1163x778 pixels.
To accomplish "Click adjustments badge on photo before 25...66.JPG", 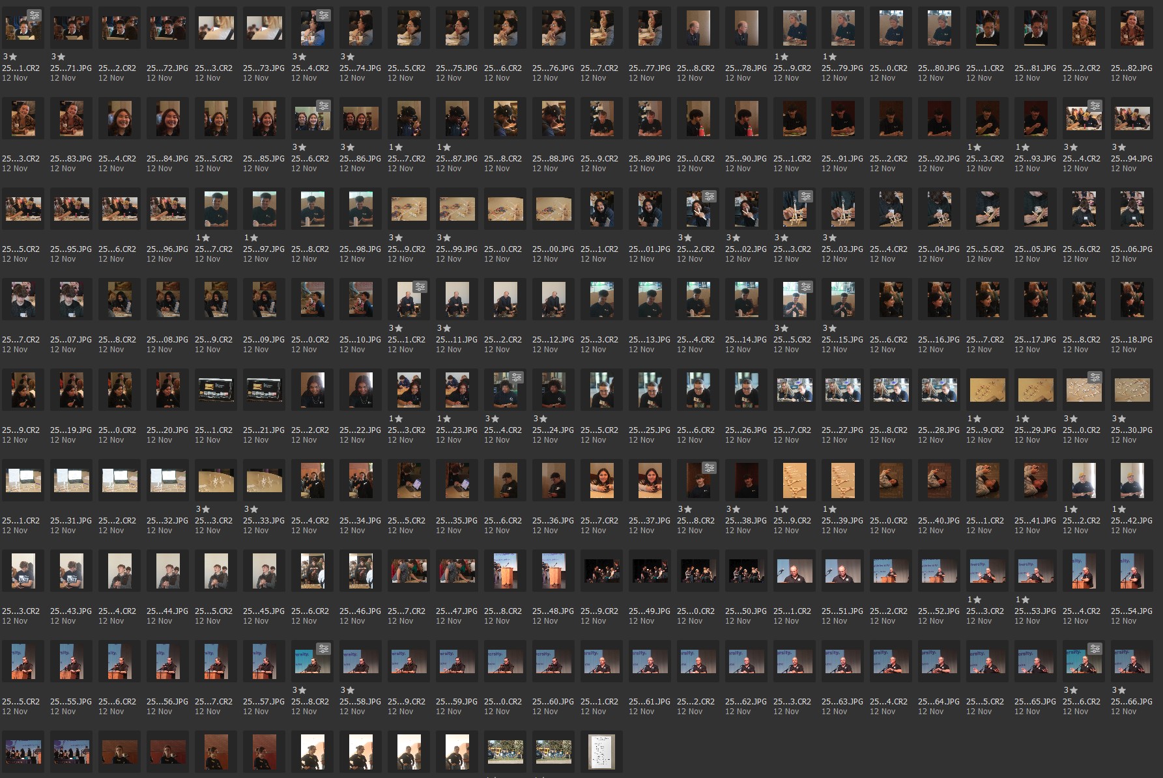I will (1095, 648).
